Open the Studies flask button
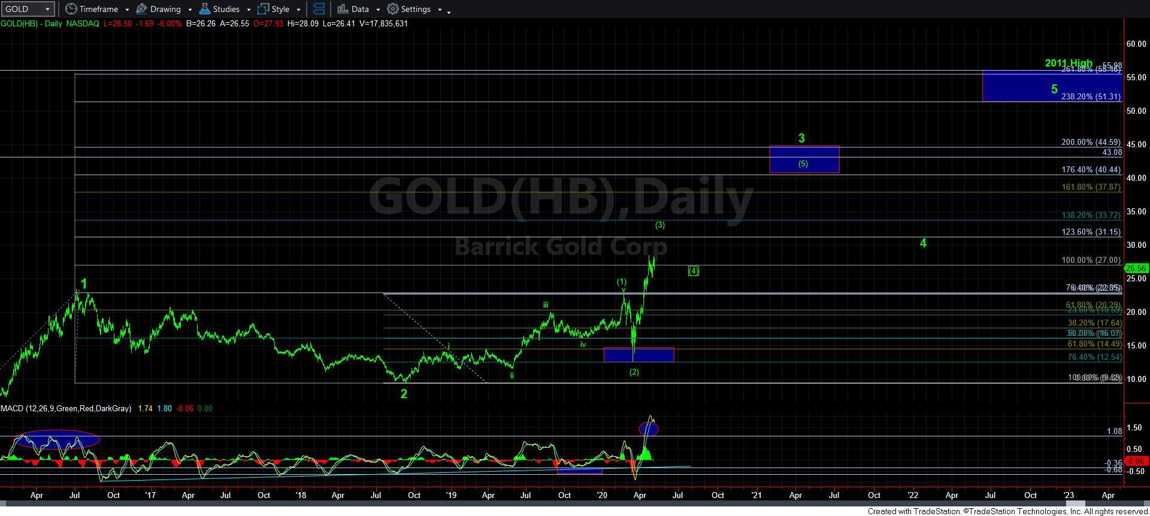This screenshot has height=516, width=1150. pos(220,9)
